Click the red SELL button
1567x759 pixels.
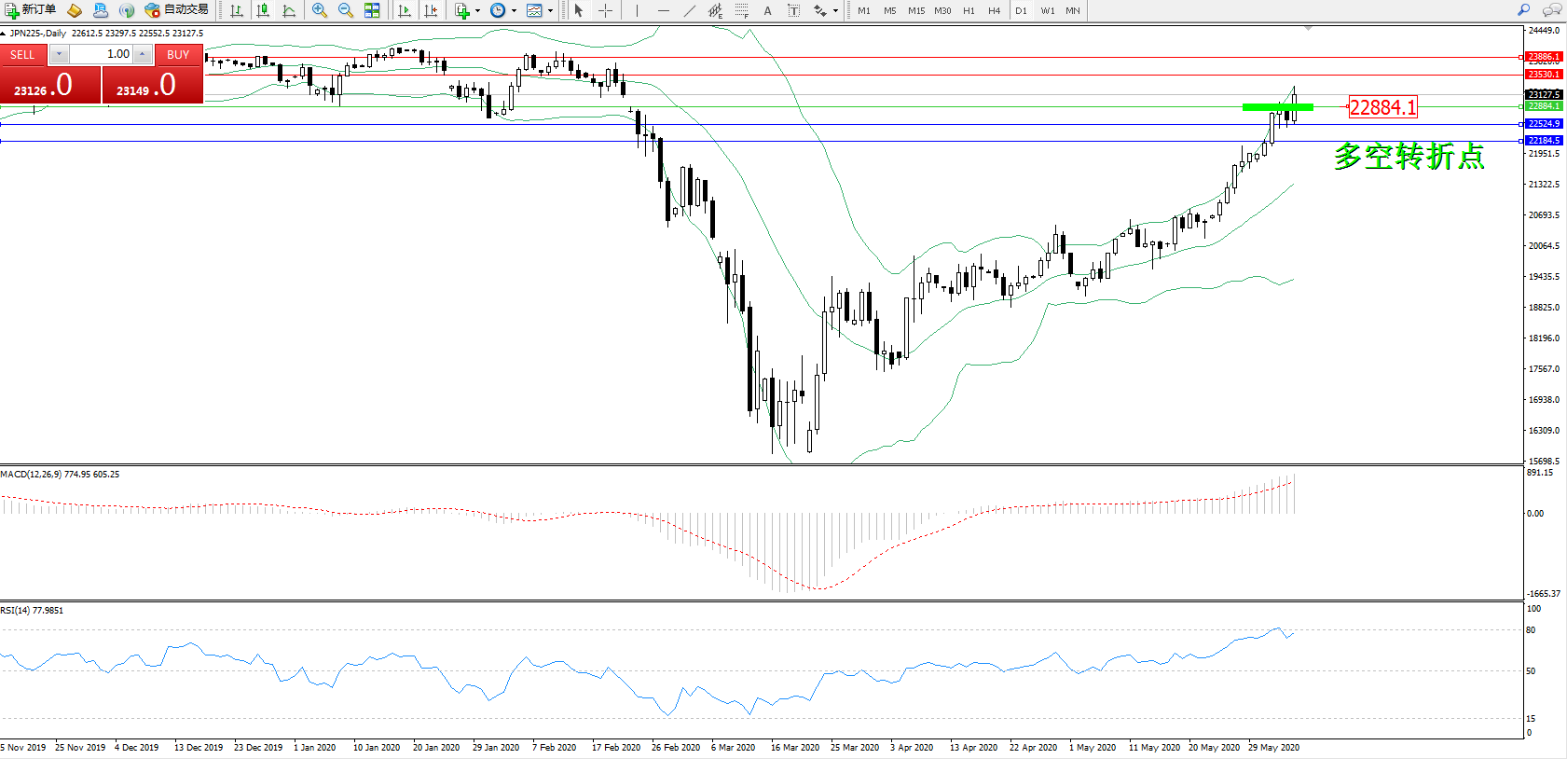22,55
